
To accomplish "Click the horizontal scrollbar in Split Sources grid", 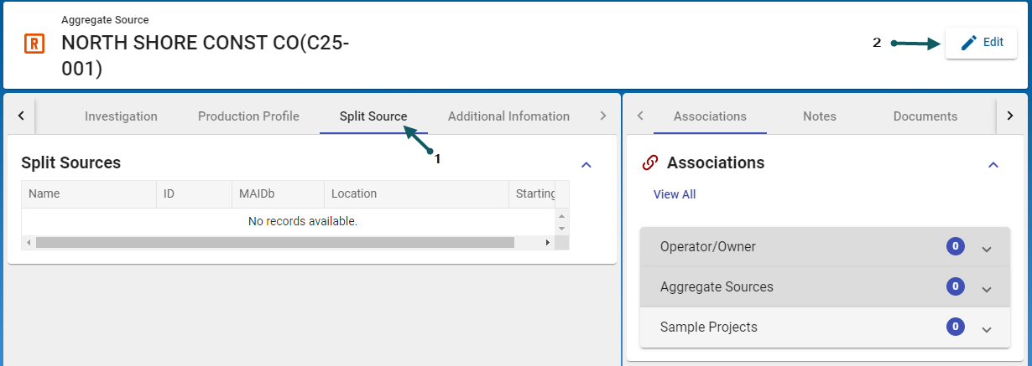I will [274, 242].
